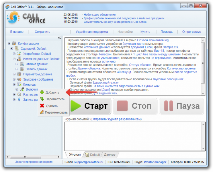
Task: Click Отправить журнал разработчикам link
Action: point(116,119)
